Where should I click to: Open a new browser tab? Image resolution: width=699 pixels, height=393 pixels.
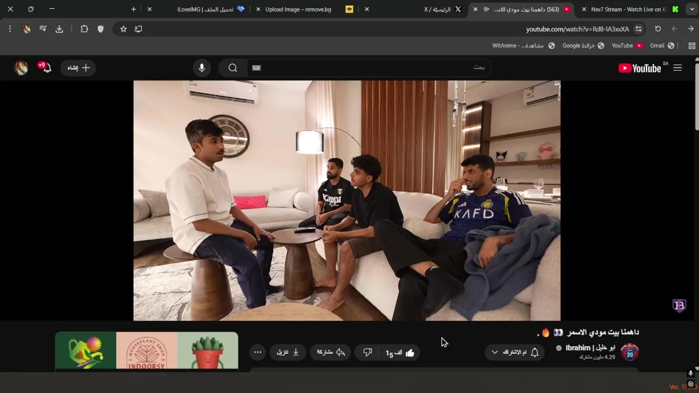pyautogui.click(x=133, y=9)
